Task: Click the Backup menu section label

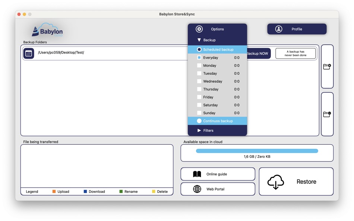Action: 209,40
